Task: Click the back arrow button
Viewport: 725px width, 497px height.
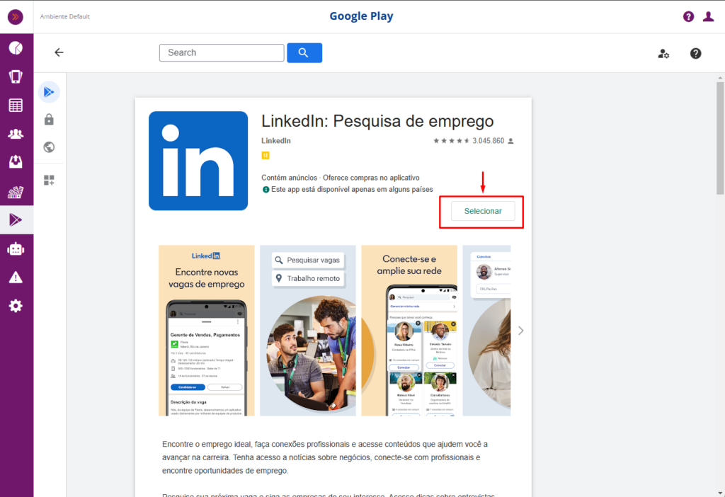Action: point(59,52)
